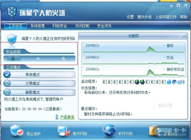Switch to the 工作状态 tab

[x=15, y=26]
